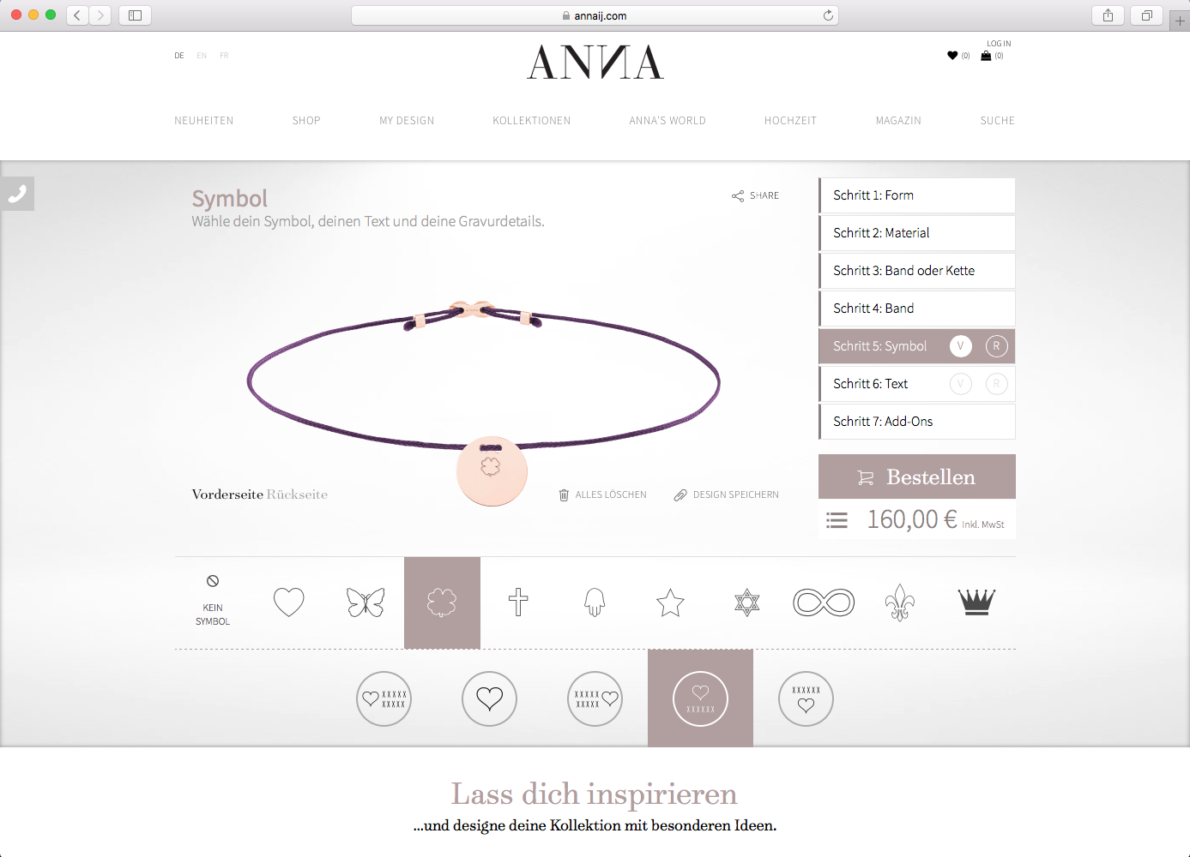Image resolution: width=1190 pixels, height=857 pixels.
Task: Pick the cross symbol
Action: click(518, 602)
